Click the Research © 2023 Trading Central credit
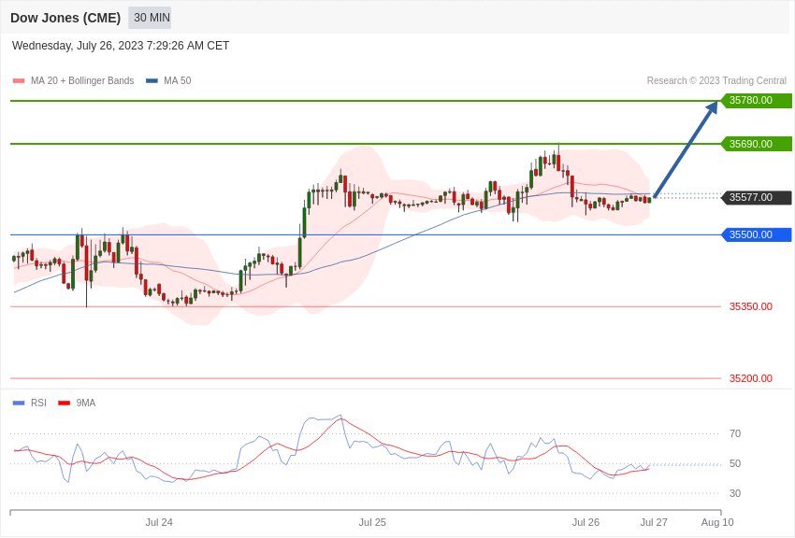 tap(716, 80)
